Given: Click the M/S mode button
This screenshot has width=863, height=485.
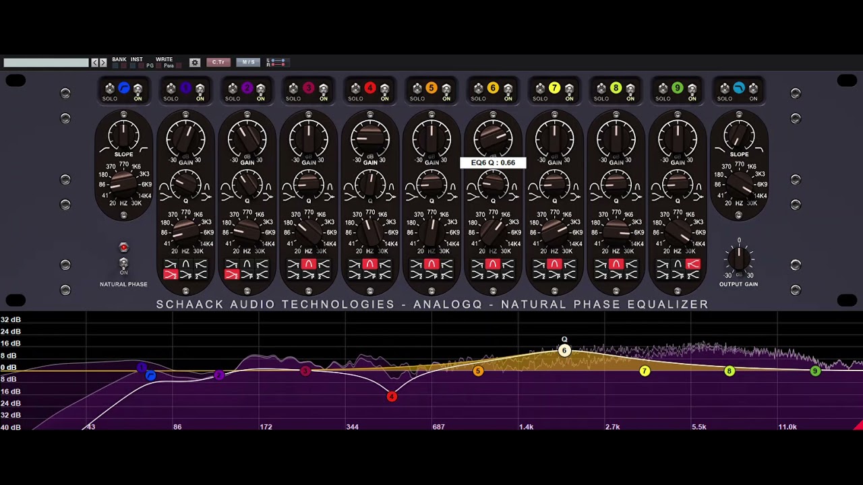Looking at the screenshot, I should coord(248,63).
